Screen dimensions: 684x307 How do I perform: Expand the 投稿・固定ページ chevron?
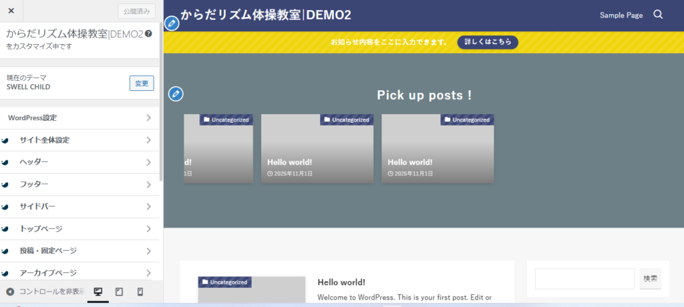click(149, 251)
